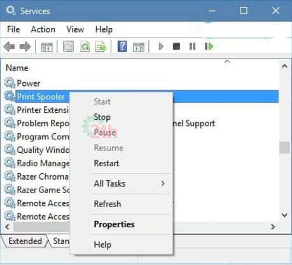Click the Restart Service toolbar icon

(x=209, y=47)
